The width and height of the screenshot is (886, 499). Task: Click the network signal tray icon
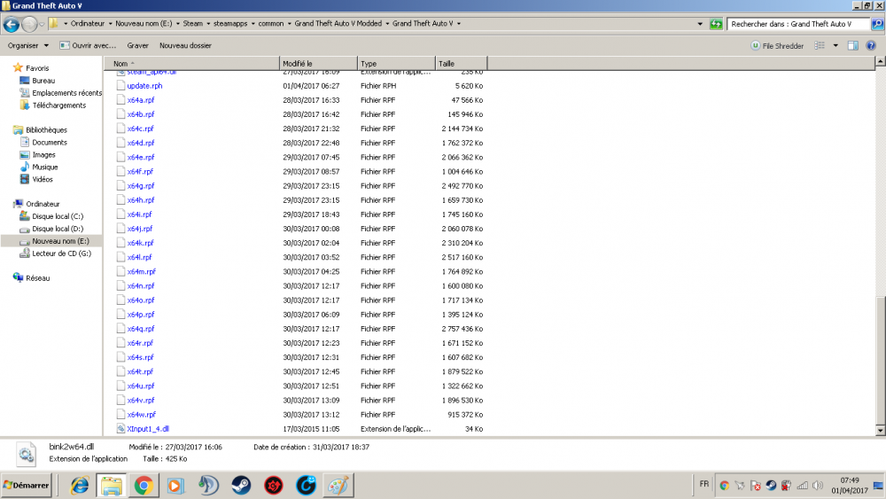coord(803,486)
